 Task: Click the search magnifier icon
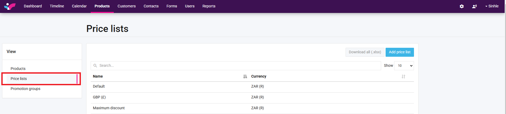[x=95, y=66]
